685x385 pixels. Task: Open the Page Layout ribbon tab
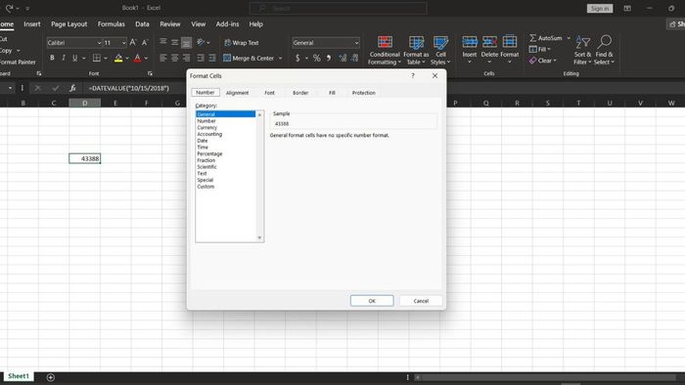[69, 24]
